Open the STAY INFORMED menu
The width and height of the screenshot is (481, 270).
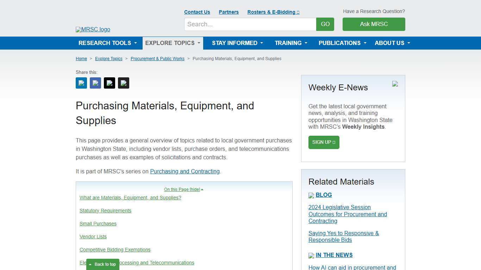point(237,43)
